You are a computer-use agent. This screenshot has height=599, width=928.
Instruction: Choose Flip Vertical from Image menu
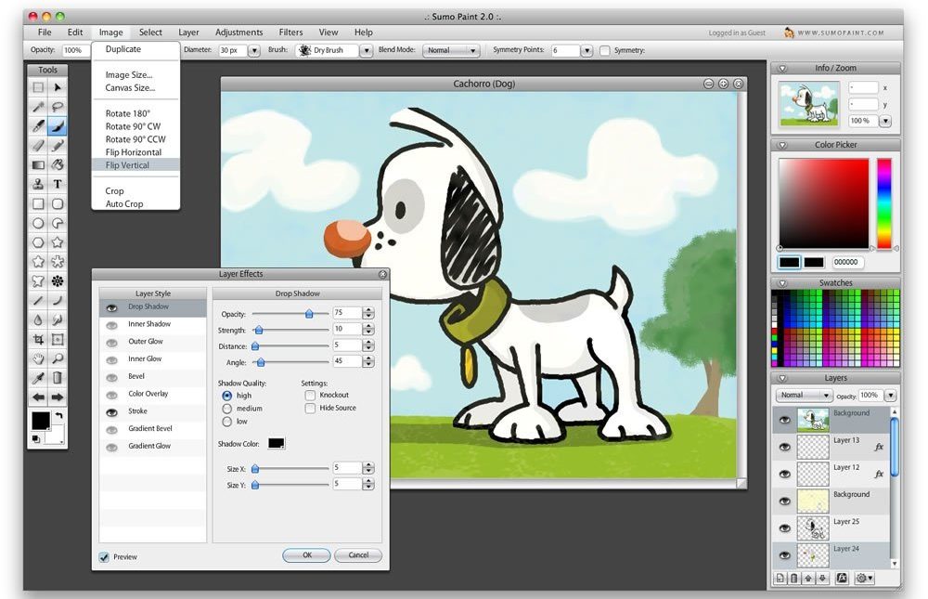tap(135, 165)
